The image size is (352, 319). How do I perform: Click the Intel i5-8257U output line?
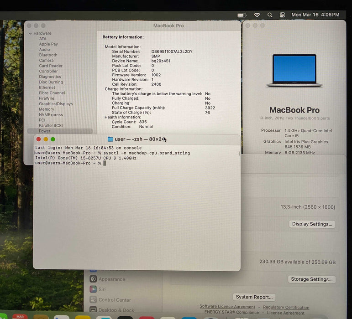tap(86, 158)
